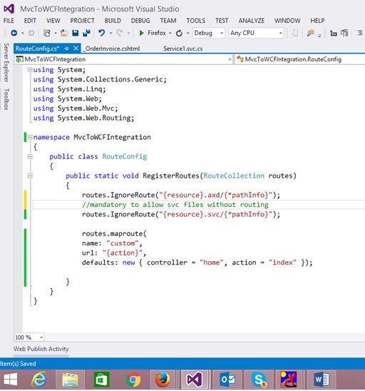Collapse the namespace MvcToWCFIntegration block

30,137
